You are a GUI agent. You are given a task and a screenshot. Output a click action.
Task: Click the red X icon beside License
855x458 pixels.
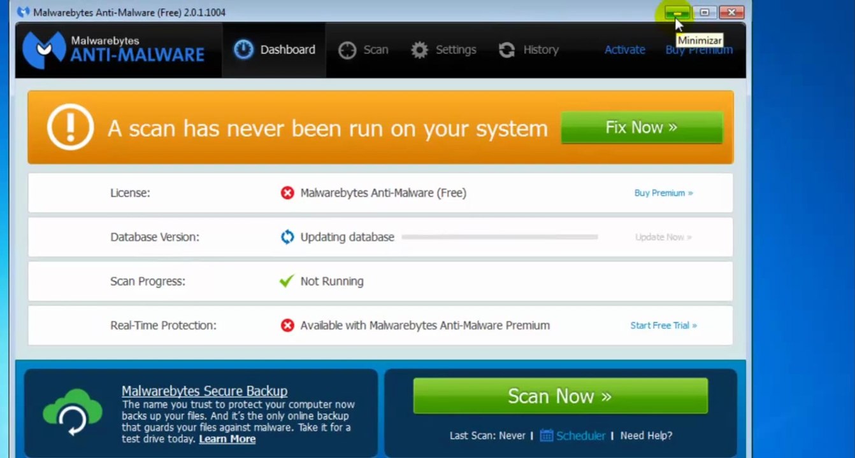(x=287, y=193)
